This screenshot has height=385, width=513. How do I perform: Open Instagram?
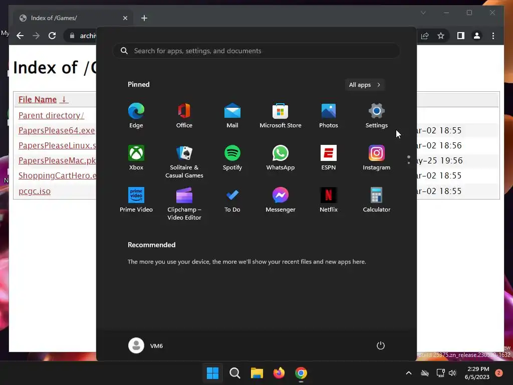click(377, 157)
